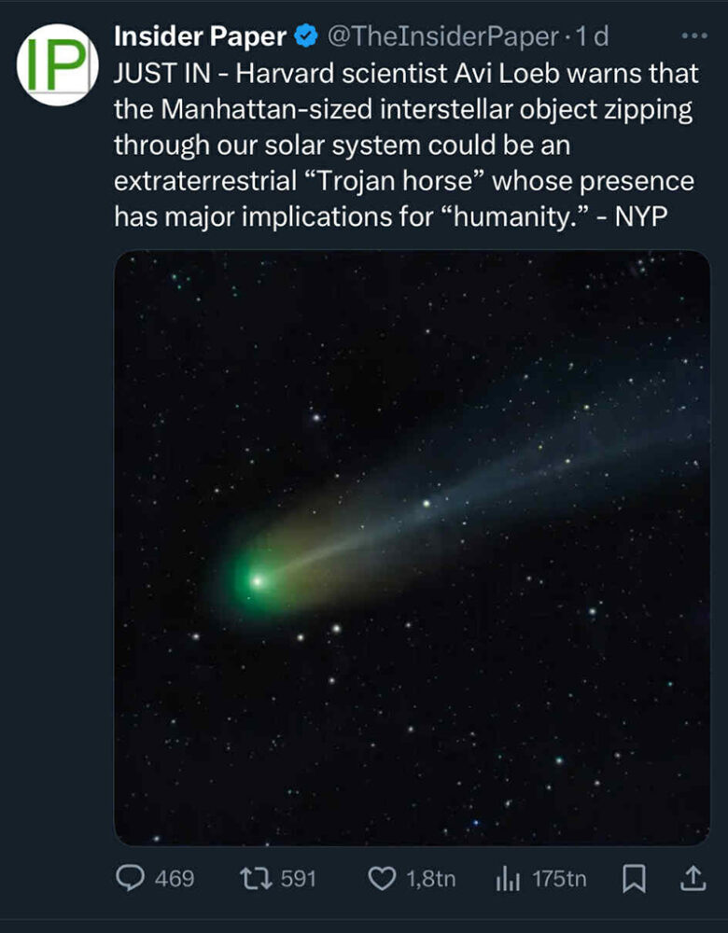The width and height of the screenshot is (728, 933).
Task: Click the 1,8tn likes count
Action: click(x=431, y=878)
